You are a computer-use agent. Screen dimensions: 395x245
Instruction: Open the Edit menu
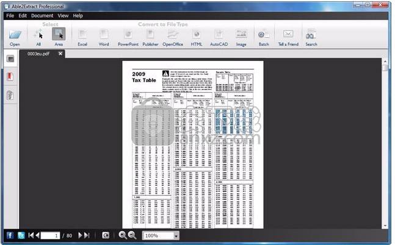click(23, 16)
